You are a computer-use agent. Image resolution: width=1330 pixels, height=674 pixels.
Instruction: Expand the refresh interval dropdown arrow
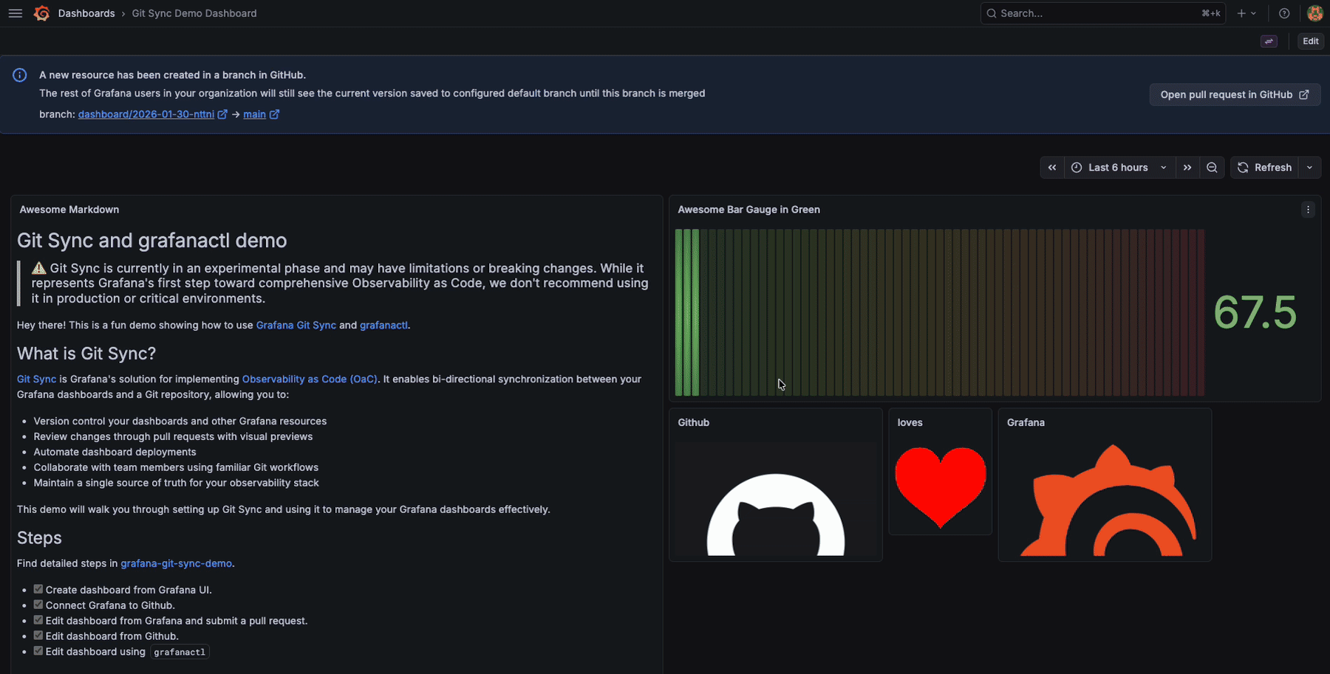tap(1309, 168)
